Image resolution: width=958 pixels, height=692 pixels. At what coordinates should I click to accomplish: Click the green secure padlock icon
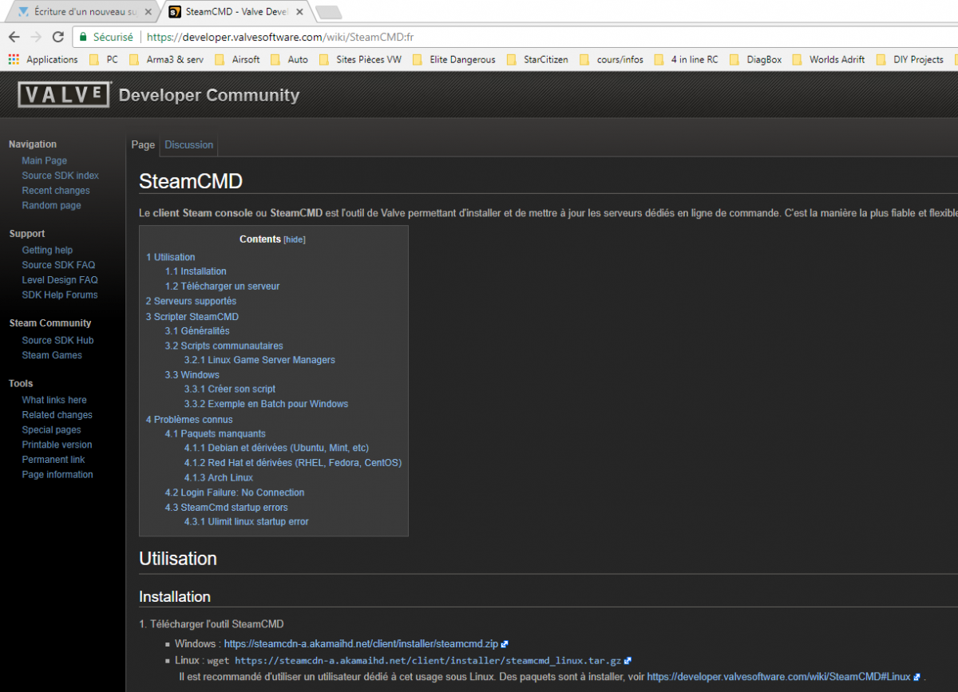pyautogui.click(x=82, y=37)
